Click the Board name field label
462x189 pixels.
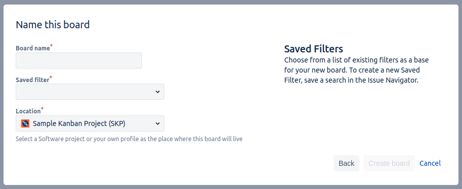(x=33, y=48)
